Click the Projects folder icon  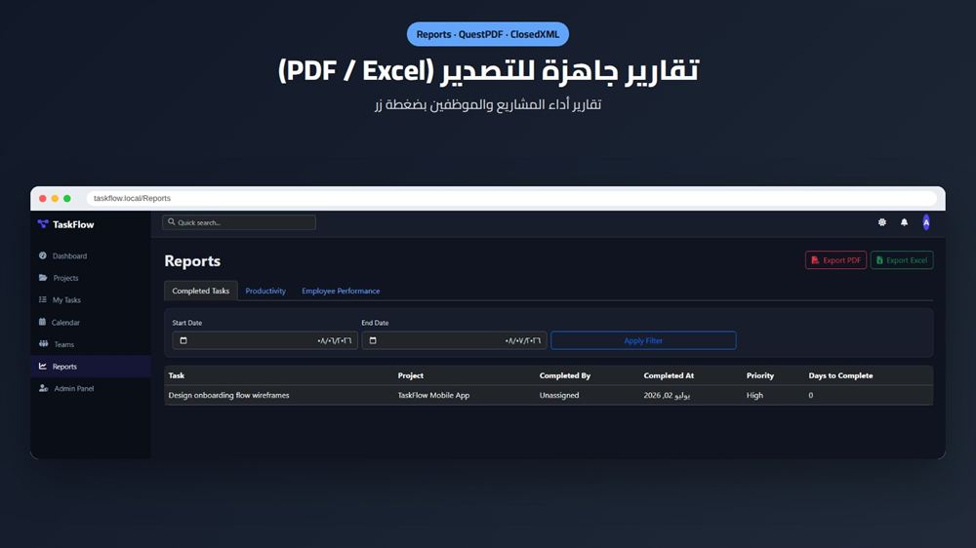tap(43, 278)
